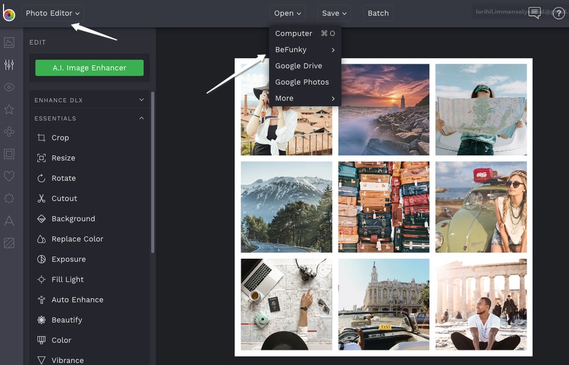Click the Crop tool icon

point(42,138)
